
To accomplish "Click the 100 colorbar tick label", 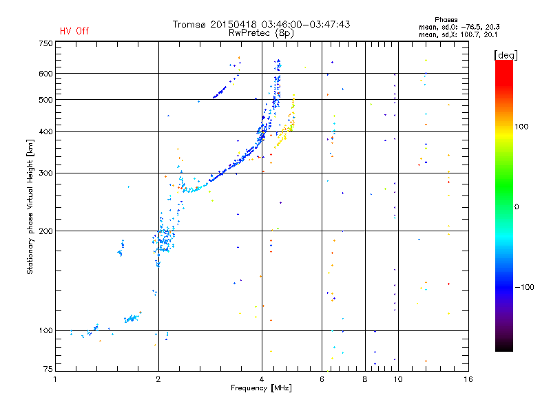I will pyautogui.click(x=521, y=127).
